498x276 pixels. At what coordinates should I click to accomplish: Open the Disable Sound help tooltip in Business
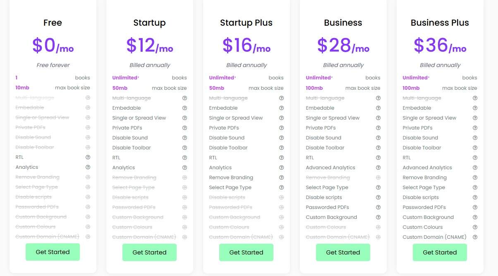tap(378, 137)
